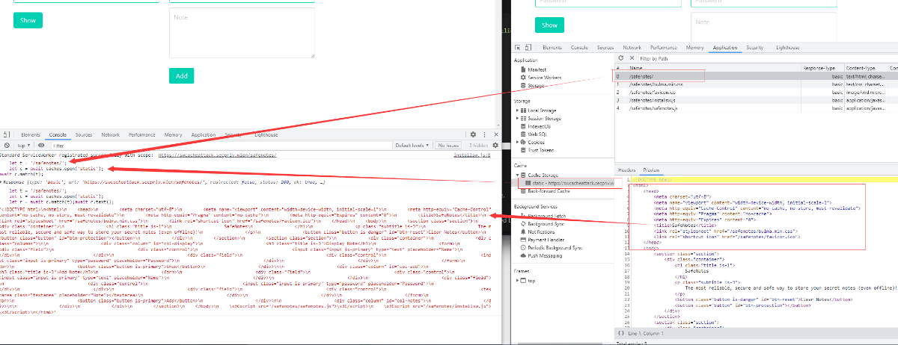Switch to Sources tab in left DevTools
898x345 pixels.
(83, 134)
